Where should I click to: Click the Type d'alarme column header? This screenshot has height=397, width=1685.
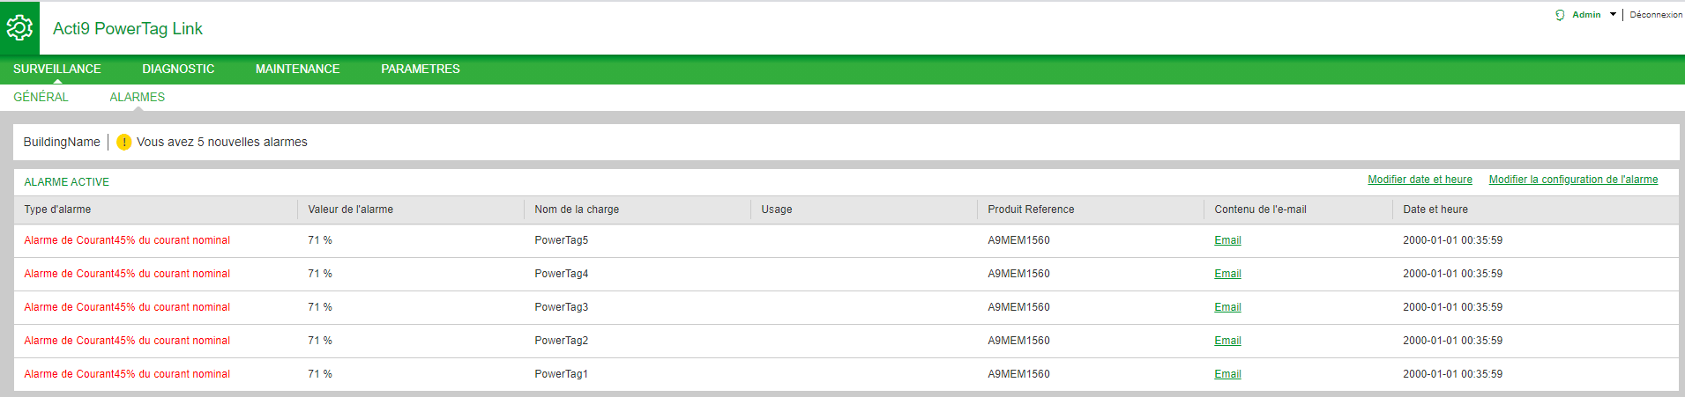pyautogui.click(x=57, y=210)
